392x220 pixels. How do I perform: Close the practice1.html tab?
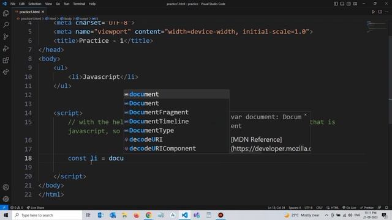click(x=43, y=12)
